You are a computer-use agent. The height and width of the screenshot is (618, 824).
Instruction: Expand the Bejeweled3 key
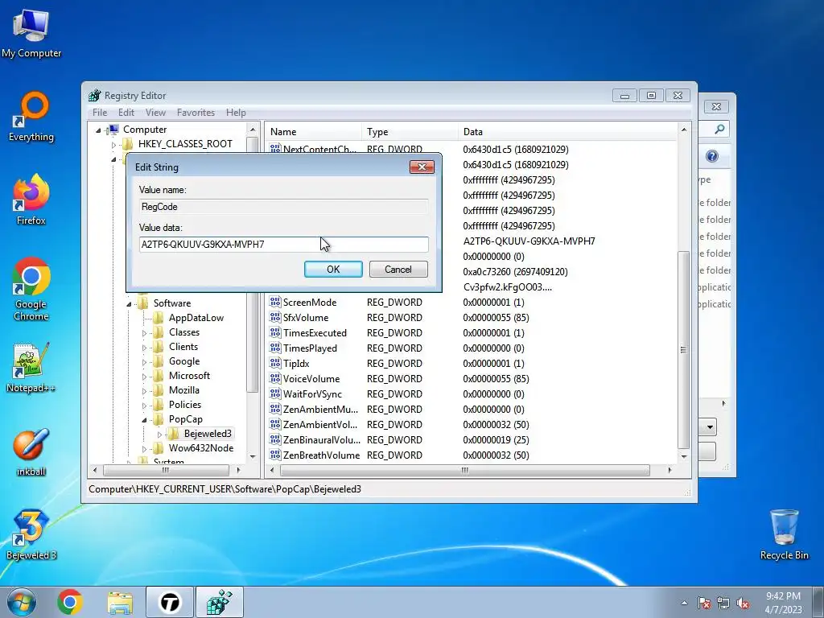coord(159,435)
